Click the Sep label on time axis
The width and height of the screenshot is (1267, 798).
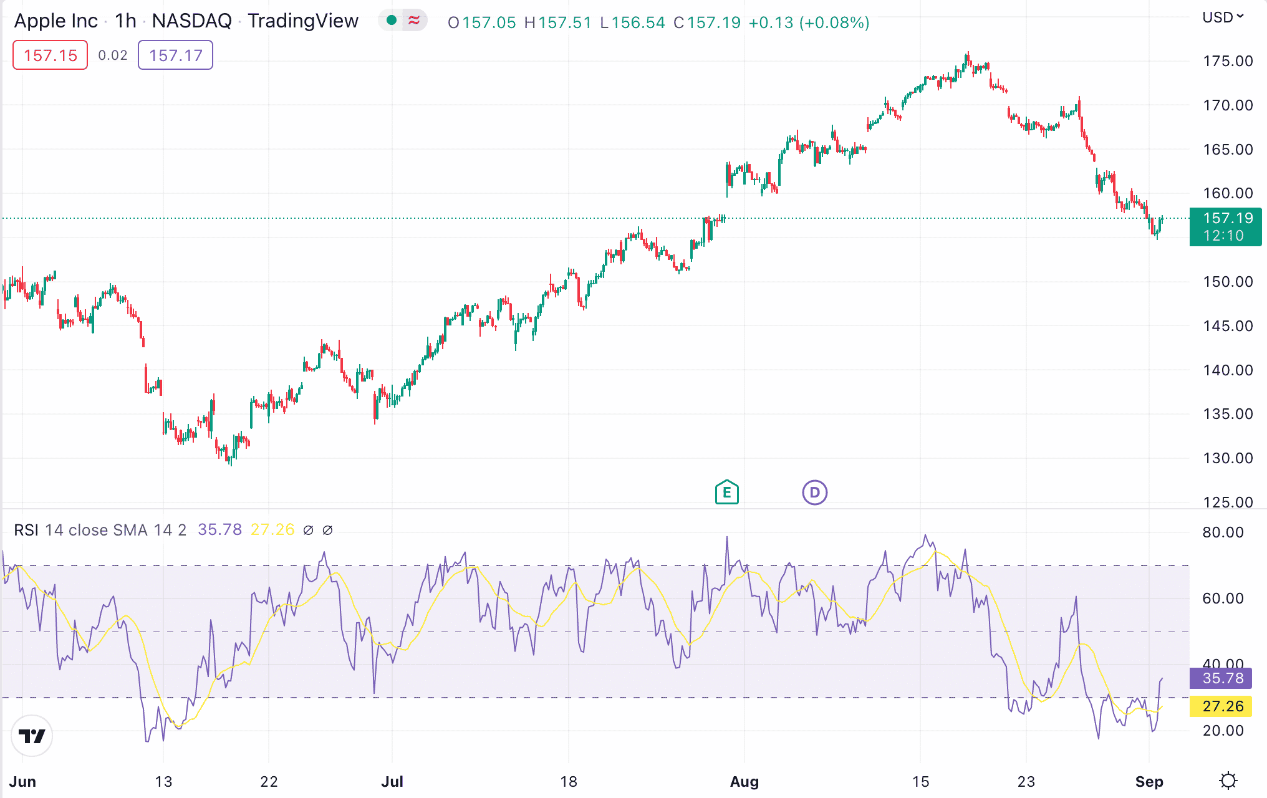[x=1149, y=782]
